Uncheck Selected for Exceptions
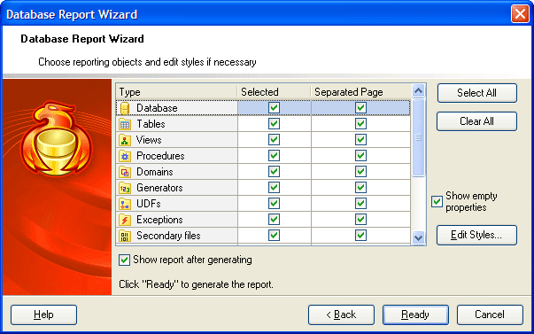The image size is (534, 334). pyautogui.click(x=275, y=220)
